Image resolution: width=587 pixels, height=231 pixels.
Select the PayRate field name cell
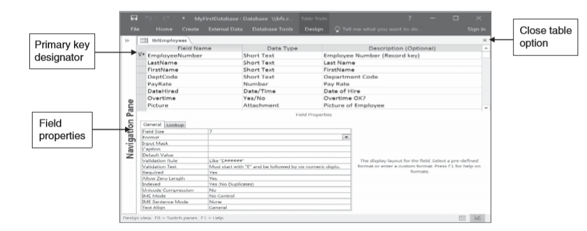pyautogui.click(x=194, y=84)
